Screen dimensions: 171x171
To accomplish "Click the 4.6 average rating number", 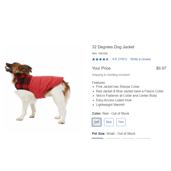I will click(x=115, y=59).
